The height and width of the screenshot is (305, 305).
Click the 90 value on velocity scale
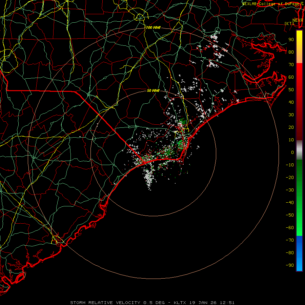(291, 40)
